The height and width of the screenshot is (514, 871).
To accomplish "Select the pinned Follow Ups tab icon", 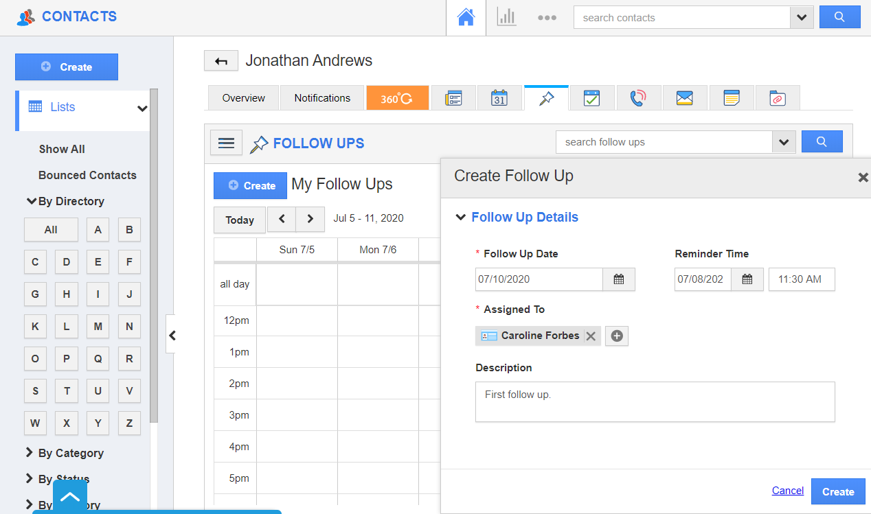I will [545, 97].
